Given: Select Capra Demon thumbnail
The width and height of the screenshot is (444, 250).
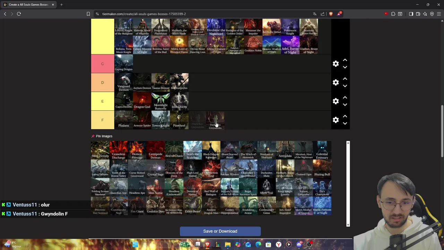Looking at the screenshot, I should point(123,101).
